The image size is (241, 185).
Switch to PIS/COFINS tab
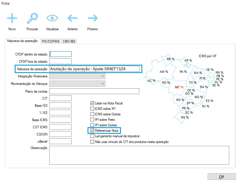[x=51, y=41]
